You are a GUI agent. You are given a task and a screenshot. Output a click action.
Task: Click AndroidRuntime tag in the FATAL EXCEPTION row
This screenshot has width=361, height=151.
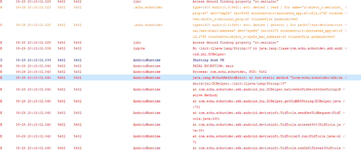(147, 66)
